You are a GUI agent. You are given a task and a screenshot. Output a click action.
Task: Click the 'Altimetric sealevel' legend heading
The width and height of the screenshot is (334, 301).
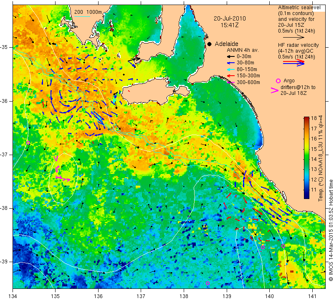click(299, 8)
